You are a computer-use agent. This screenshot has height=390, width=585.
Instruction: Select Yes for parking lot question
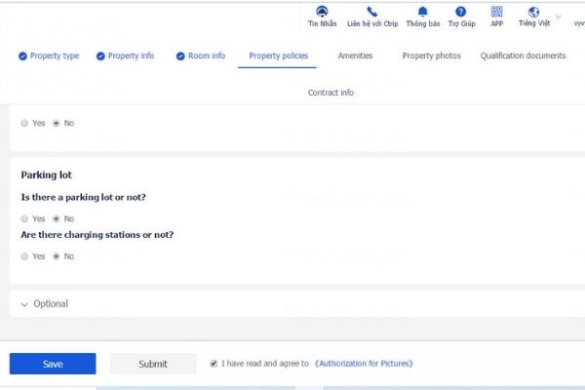(x=24, y=219)
